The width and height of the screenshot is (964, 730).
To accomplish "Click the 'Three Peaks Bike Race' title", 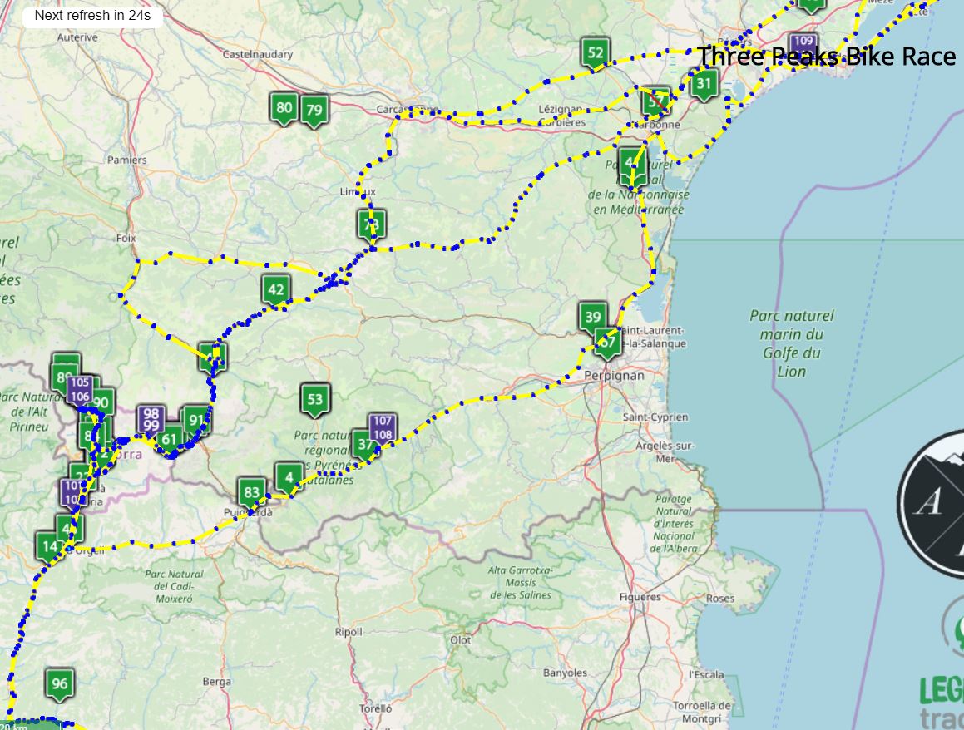I will click(x=826, y=57).
